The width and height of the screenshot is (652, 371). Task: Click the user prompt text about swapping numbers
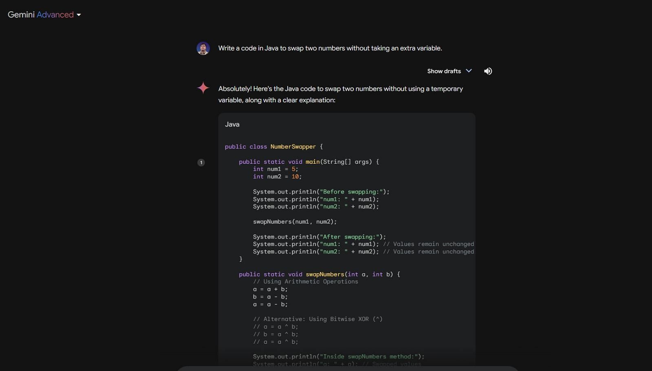(x=330, y=48)
